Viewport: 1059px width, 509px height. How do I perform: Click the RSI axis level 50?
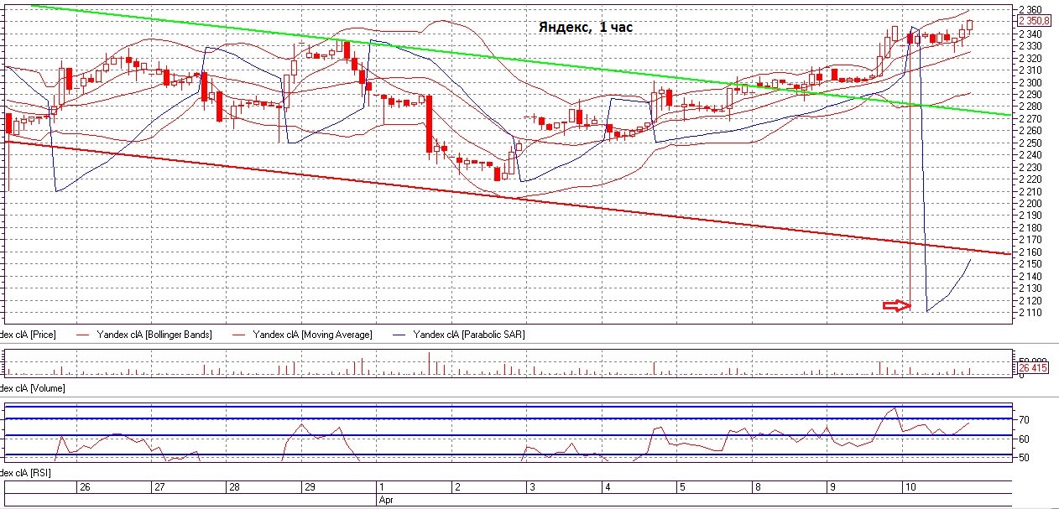tap(1025, 458)
